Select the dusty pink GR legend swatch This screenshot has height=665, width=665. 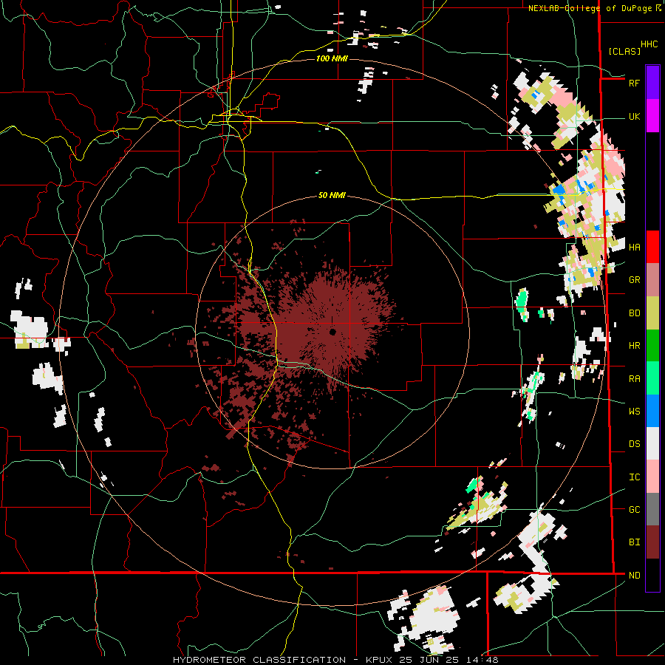pos(652,280)
